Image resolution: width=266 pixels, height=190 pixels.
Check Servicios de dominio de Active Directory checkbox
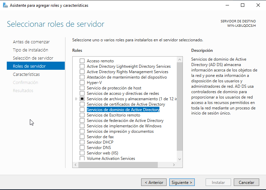[82, 110]
